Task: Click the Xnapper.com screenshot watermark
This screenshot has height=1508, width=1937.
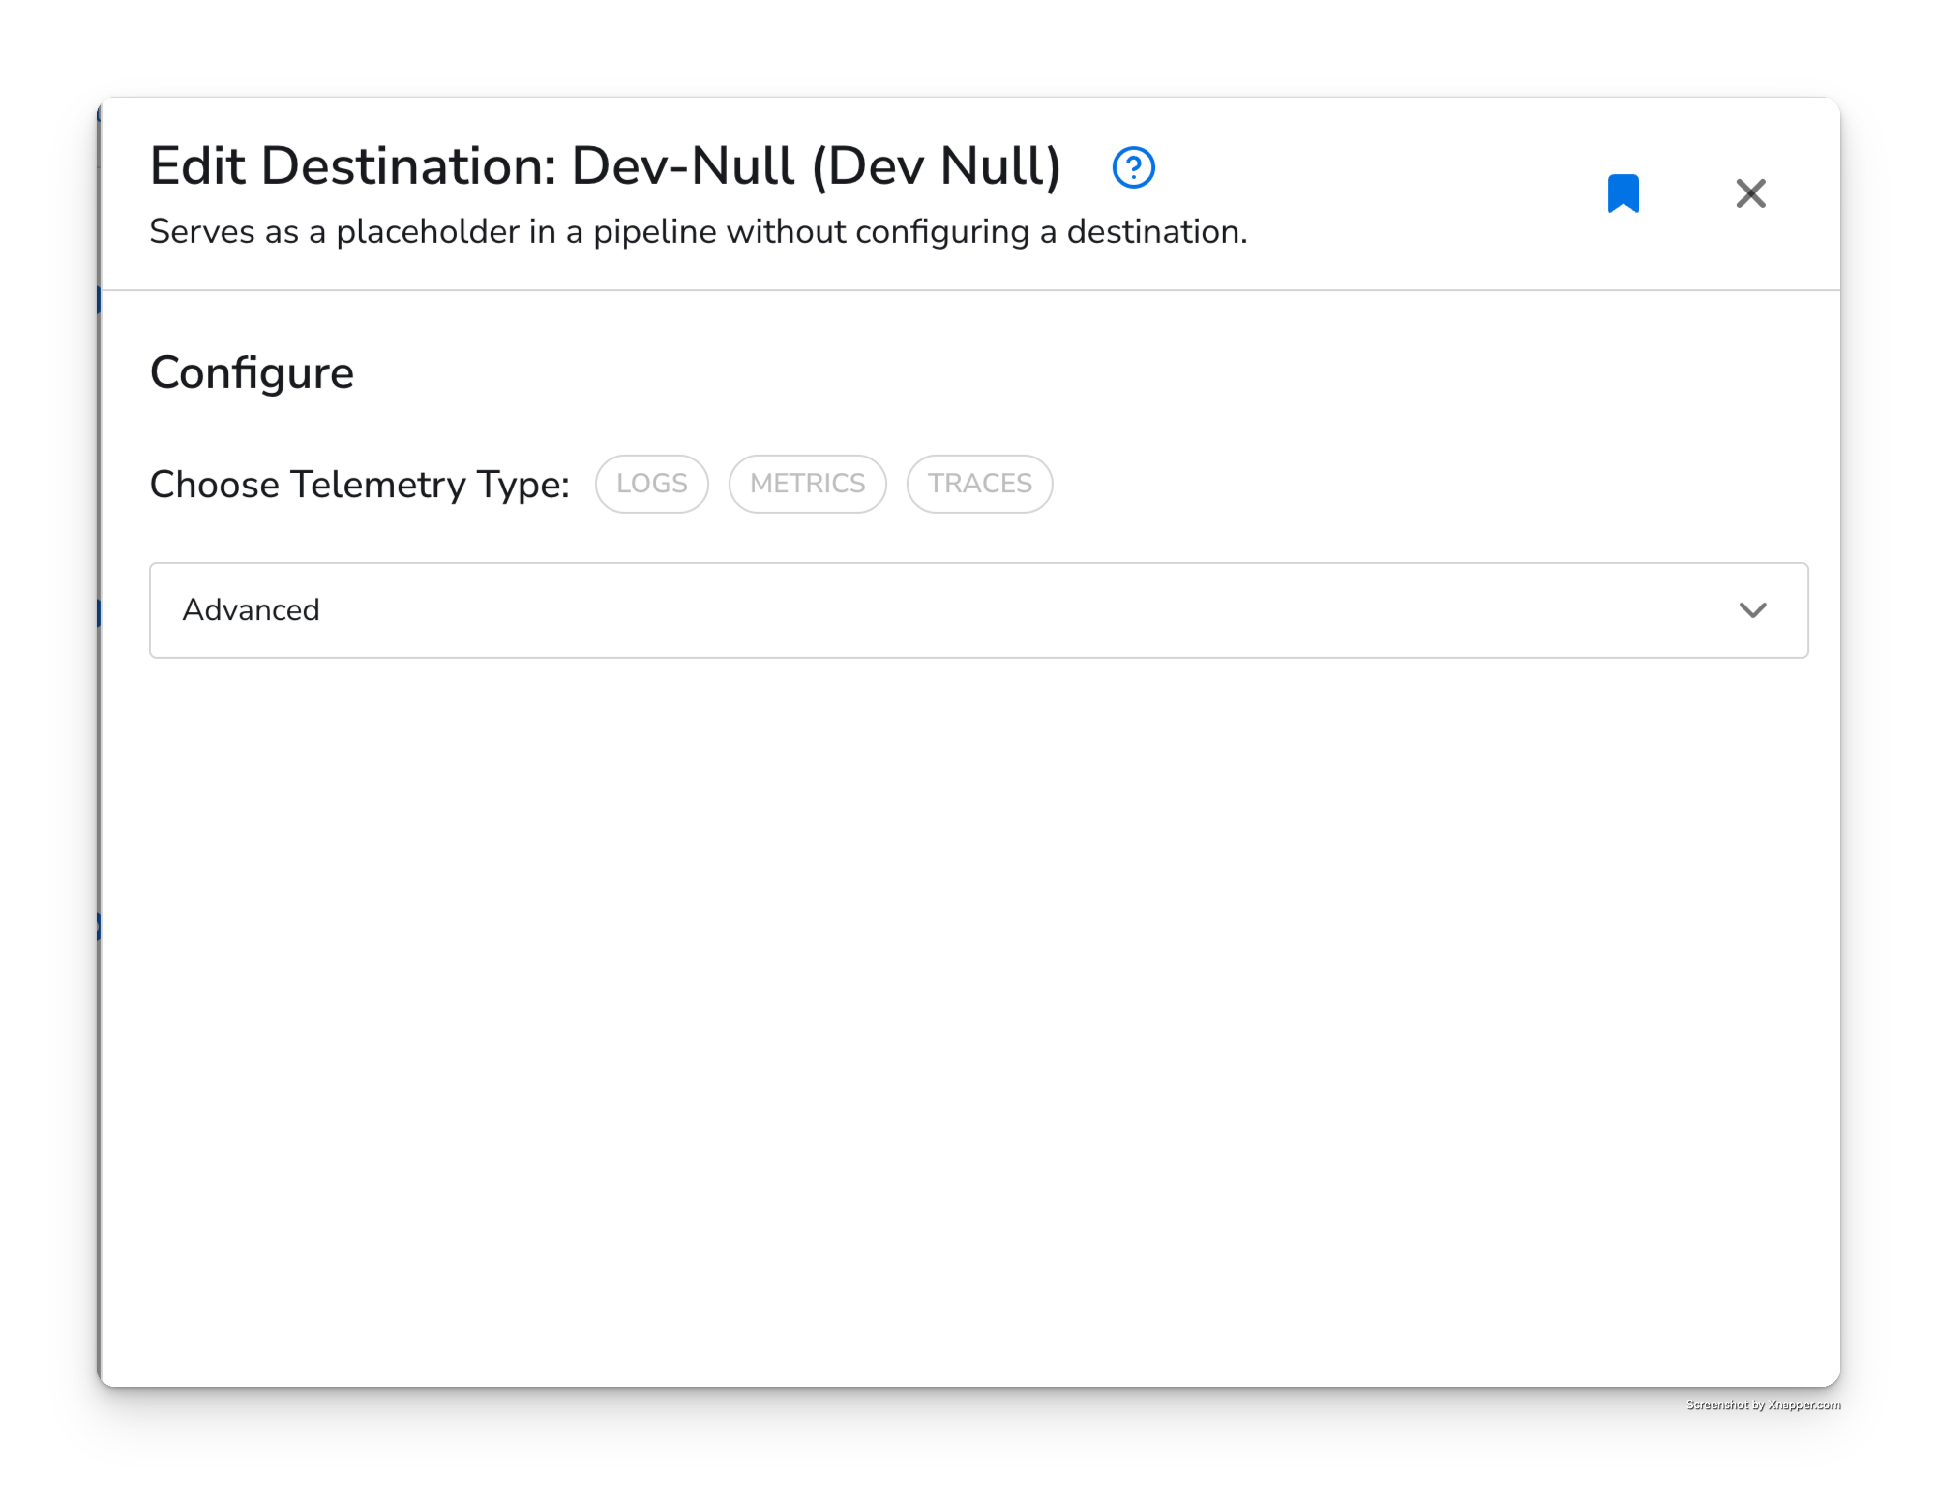Action: pos(1762,1405)
